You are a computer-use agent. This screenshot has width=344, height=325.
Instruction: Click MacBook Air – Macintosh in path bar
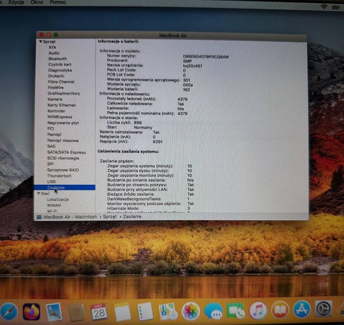[x=70, y=217]
